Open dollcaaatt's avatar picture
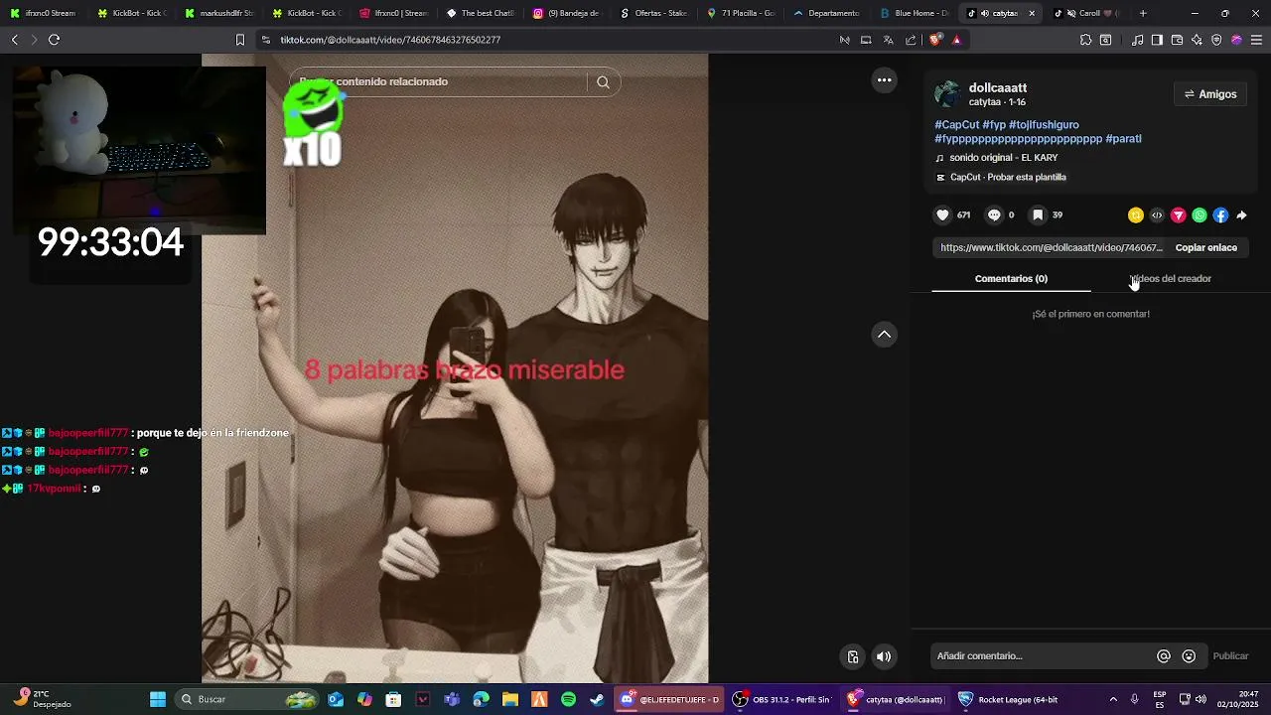The height and width of the screenshot is (715, 1271). click(947, 94)
